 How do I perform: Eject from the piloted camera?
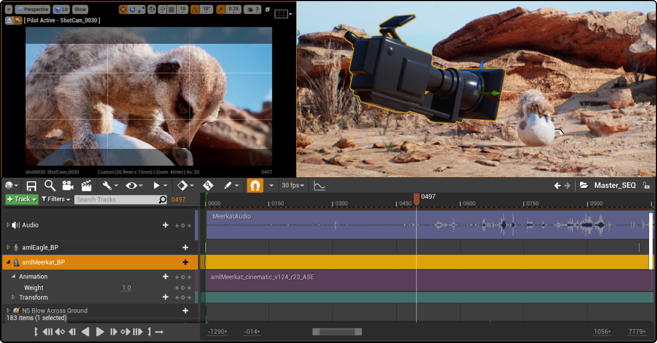pos(10,20)
